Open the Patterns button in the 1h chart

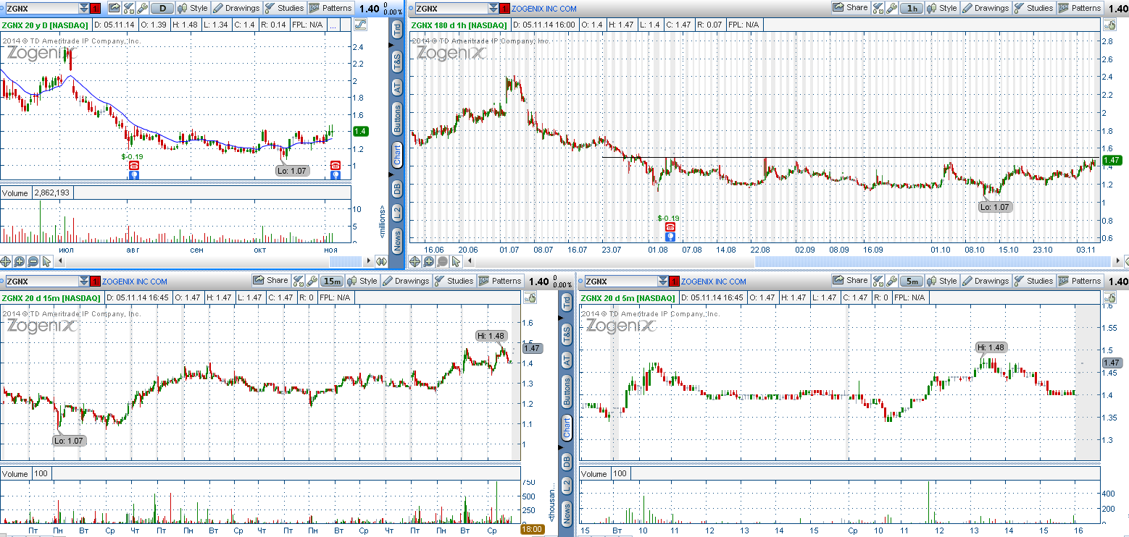1080,8
